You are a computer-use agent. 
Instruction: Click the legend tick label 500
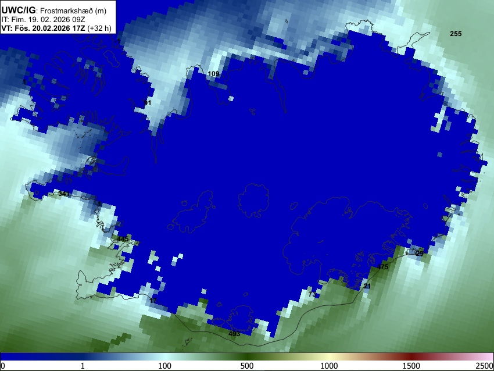[x=246, y=366]
